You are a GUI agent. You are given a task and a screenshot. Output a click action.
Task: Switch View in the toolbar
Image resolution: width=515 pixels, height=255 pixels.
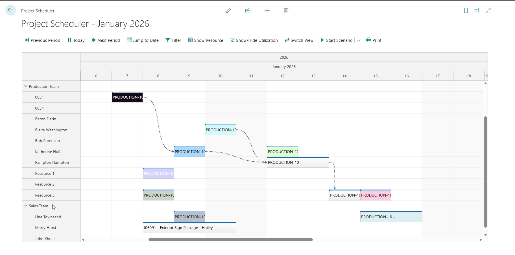click(x=299, y=40)
